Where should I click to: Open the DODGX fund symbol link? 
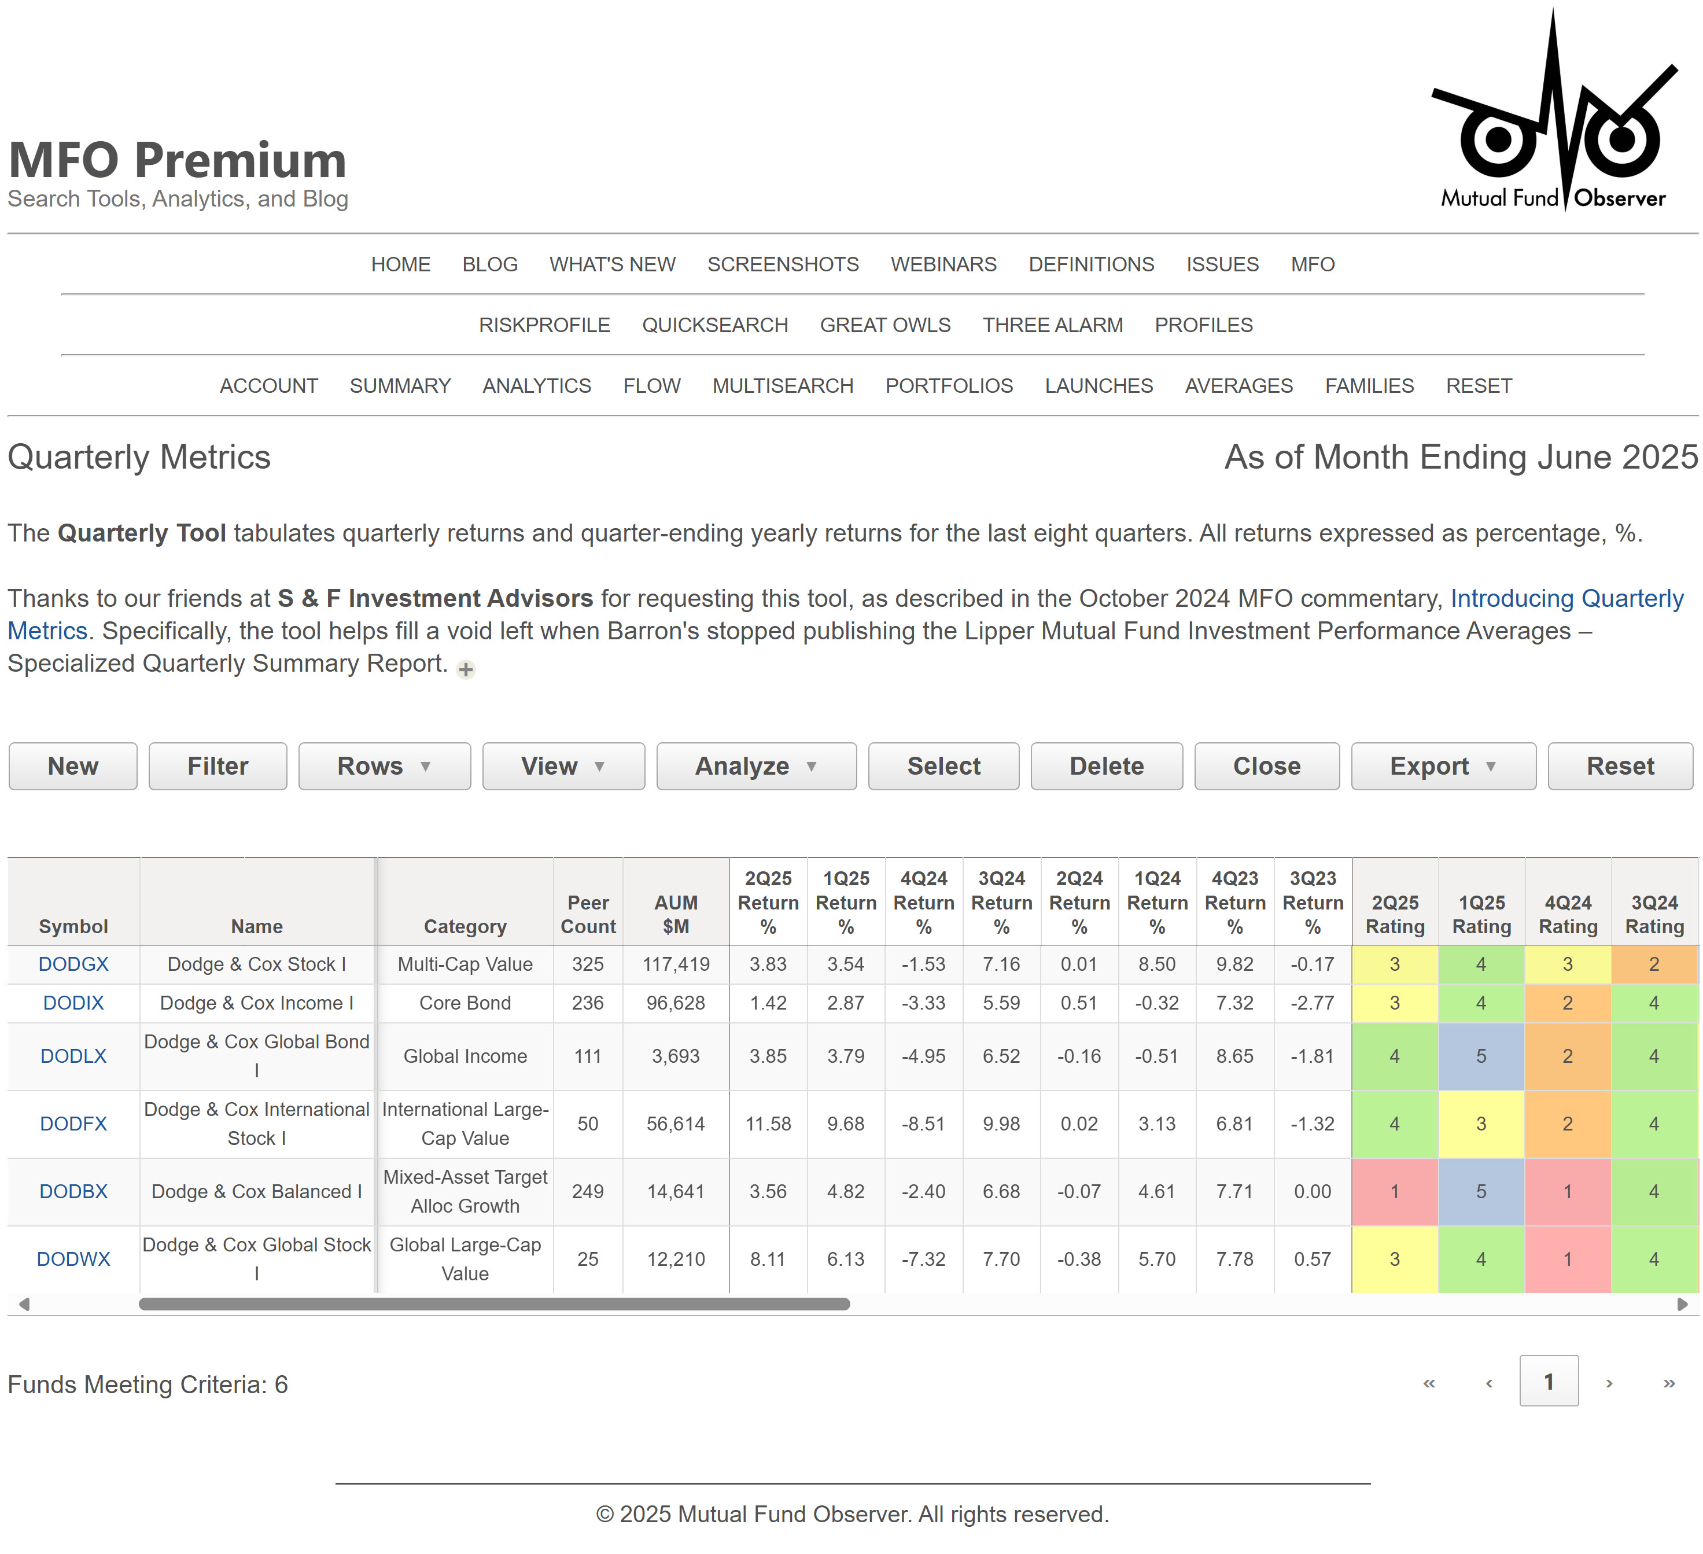click(73, 964)
